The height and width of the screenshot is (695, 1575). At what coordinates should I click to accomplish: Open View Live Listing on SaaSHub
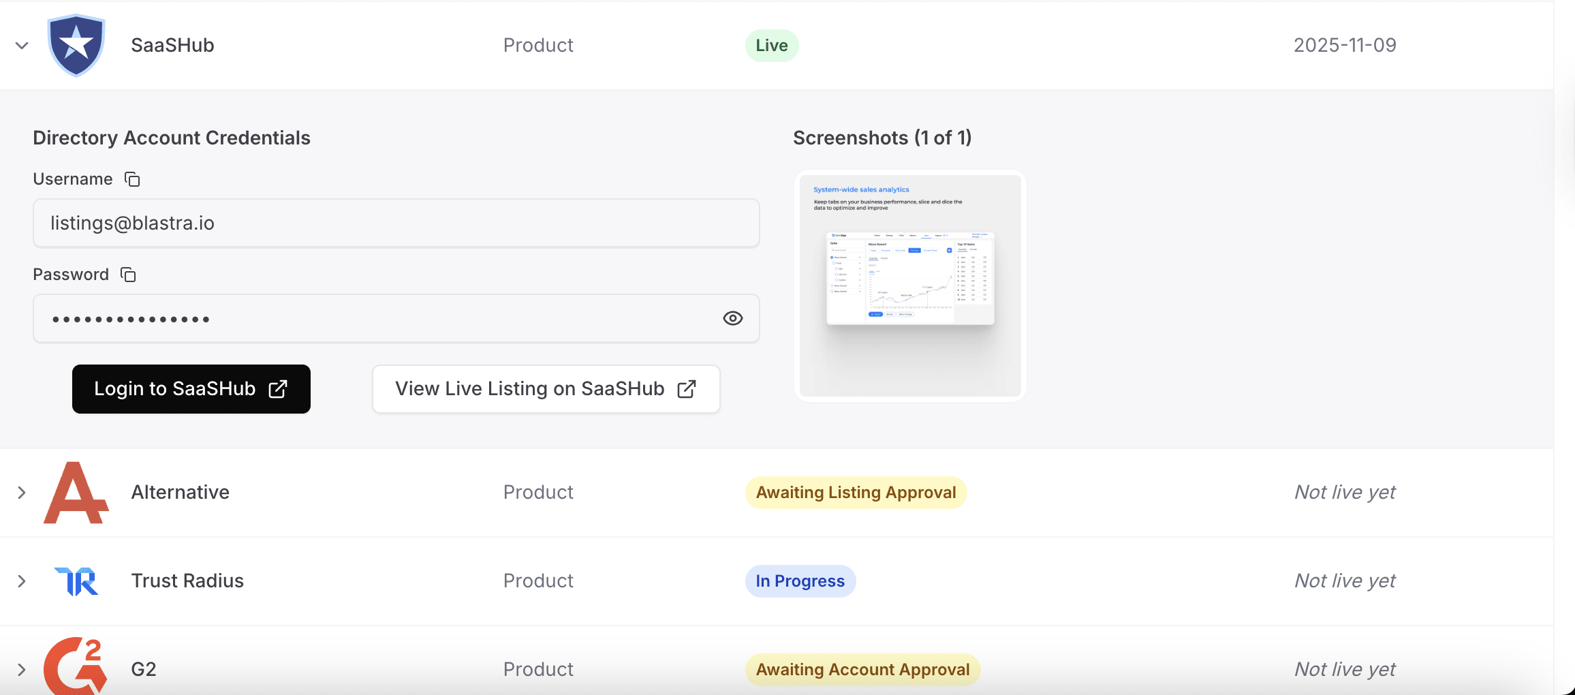pos(530,389)
